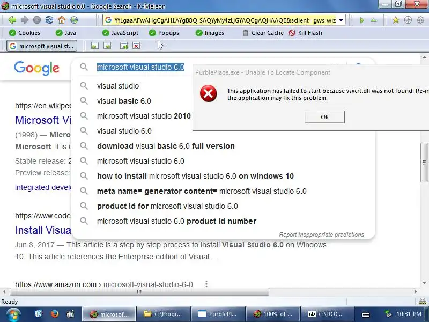Image resolution: width=429 pixels, height=322 pixels.
Task: Click 'Report inappropriate predictions' link
Action: coord(321,235)
